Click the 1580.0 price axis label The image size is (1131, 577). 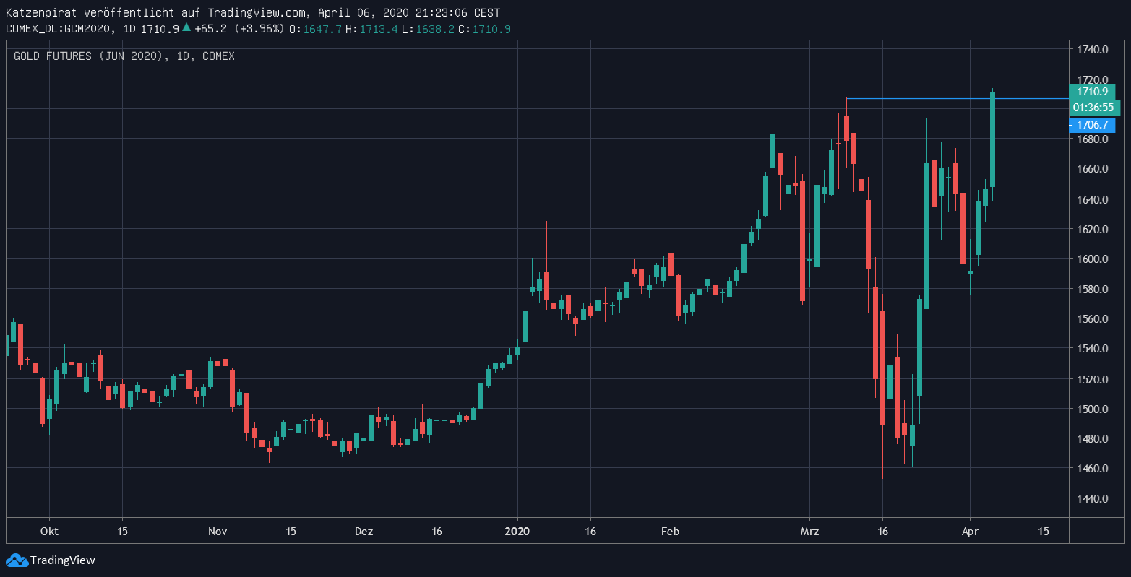1092,289
